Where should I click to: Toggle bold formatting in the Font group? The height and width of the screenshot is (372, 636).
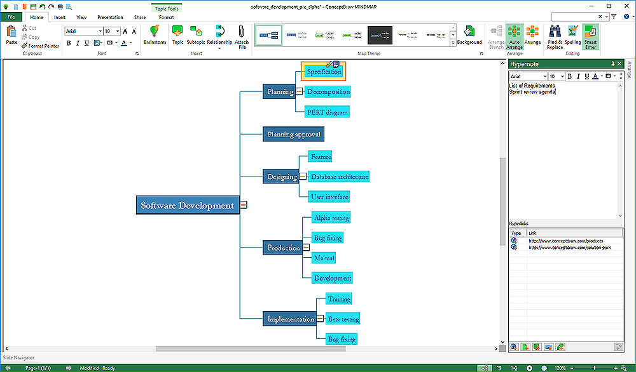69,43
